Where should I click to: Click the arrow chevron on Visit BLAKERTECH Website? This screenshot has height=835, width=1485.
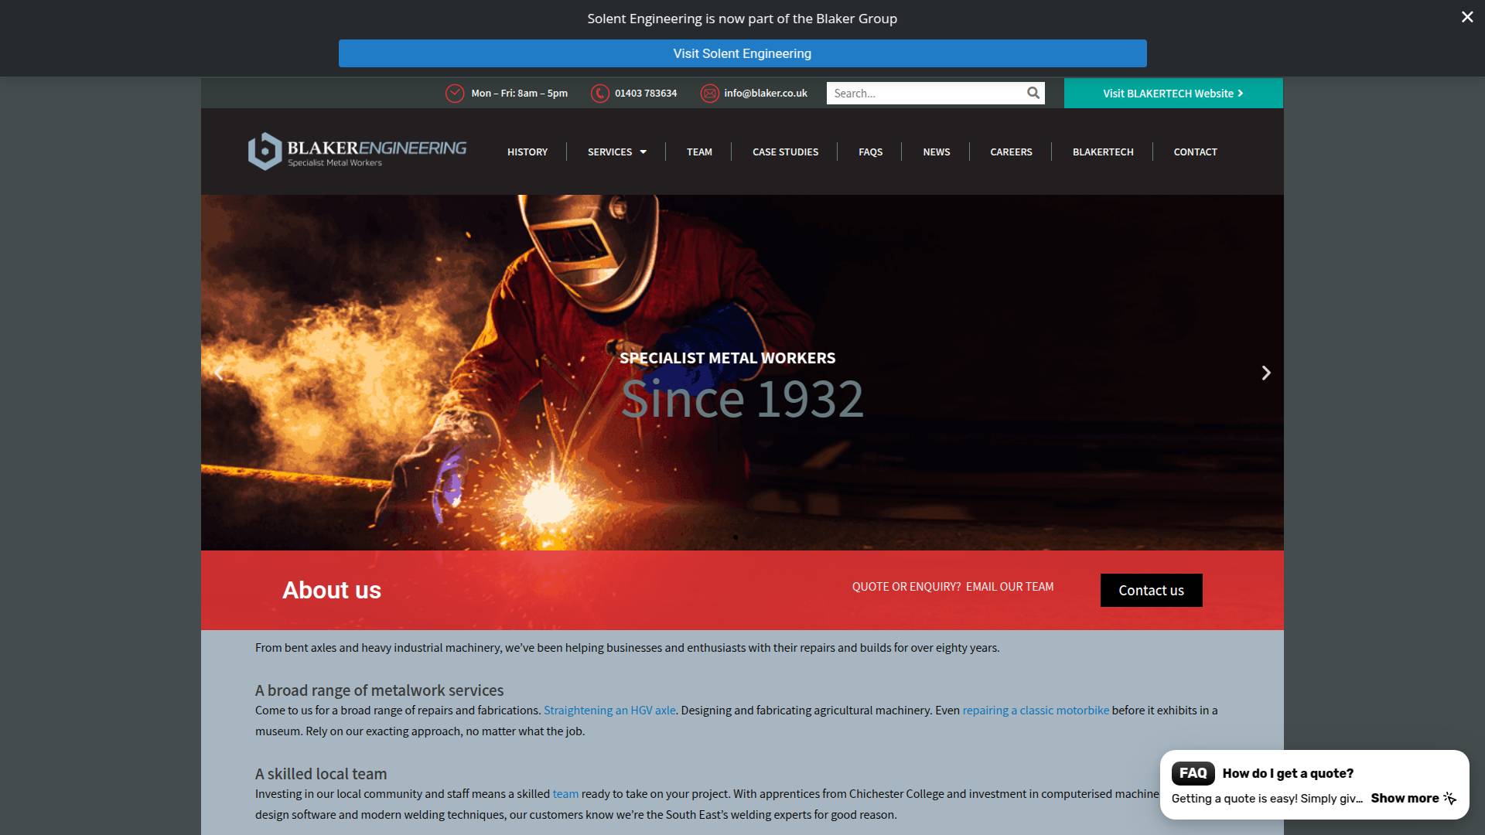pos(1241,93)
